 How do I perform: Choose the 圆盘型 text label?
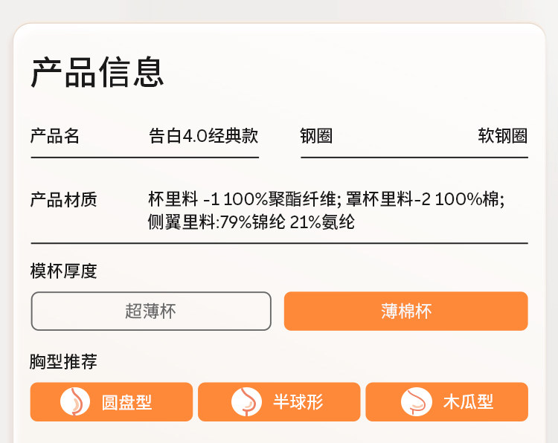[x=126, y=402]
